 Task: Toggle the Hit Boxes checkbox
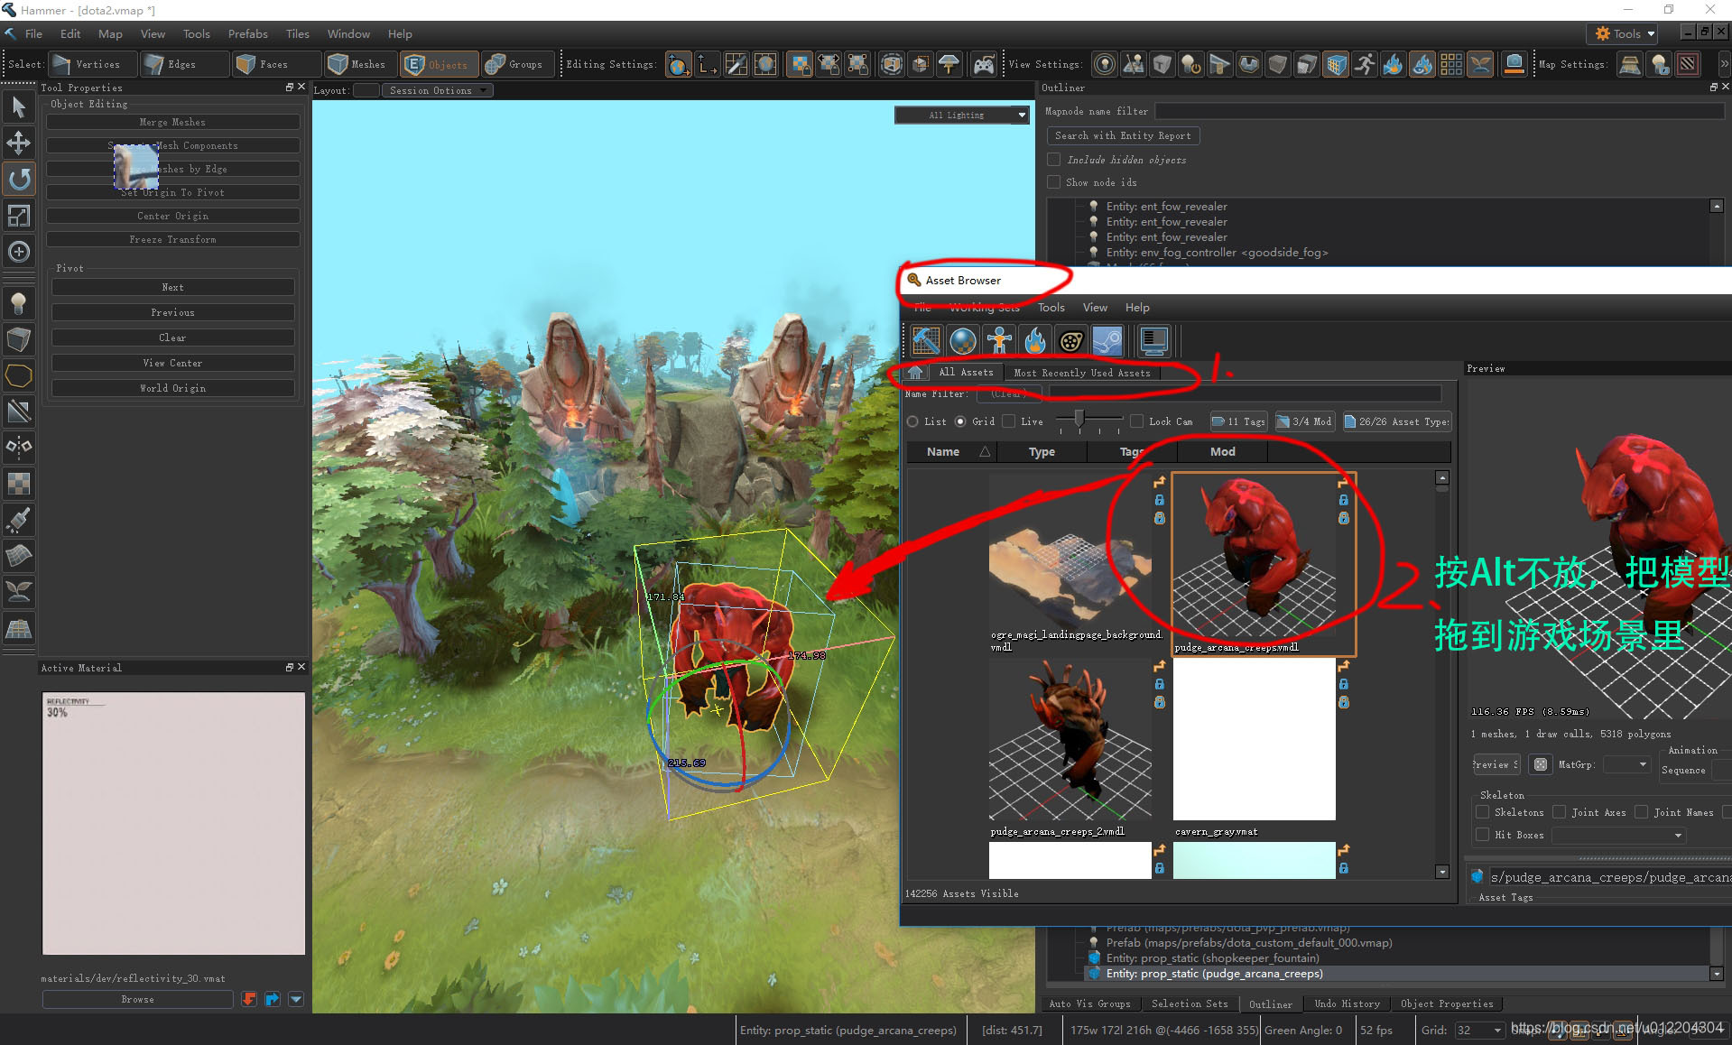tap(1482, 835)
